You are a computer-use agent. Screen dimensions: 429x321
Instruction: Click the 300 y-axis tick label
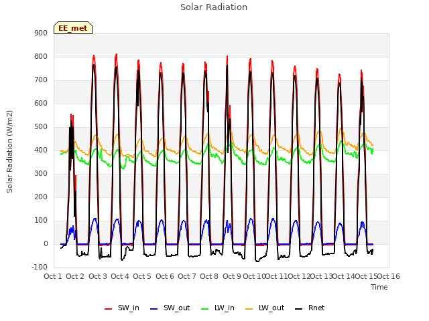point(41,174)
